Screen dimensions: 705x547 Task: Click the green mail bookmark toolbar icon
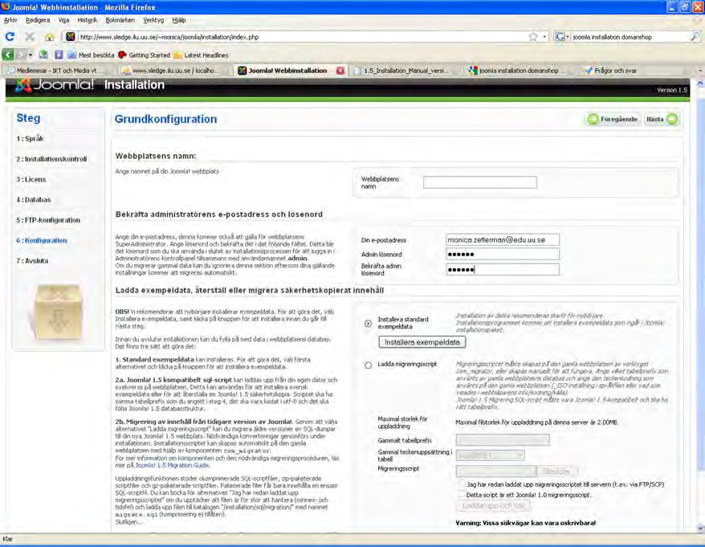43,55
